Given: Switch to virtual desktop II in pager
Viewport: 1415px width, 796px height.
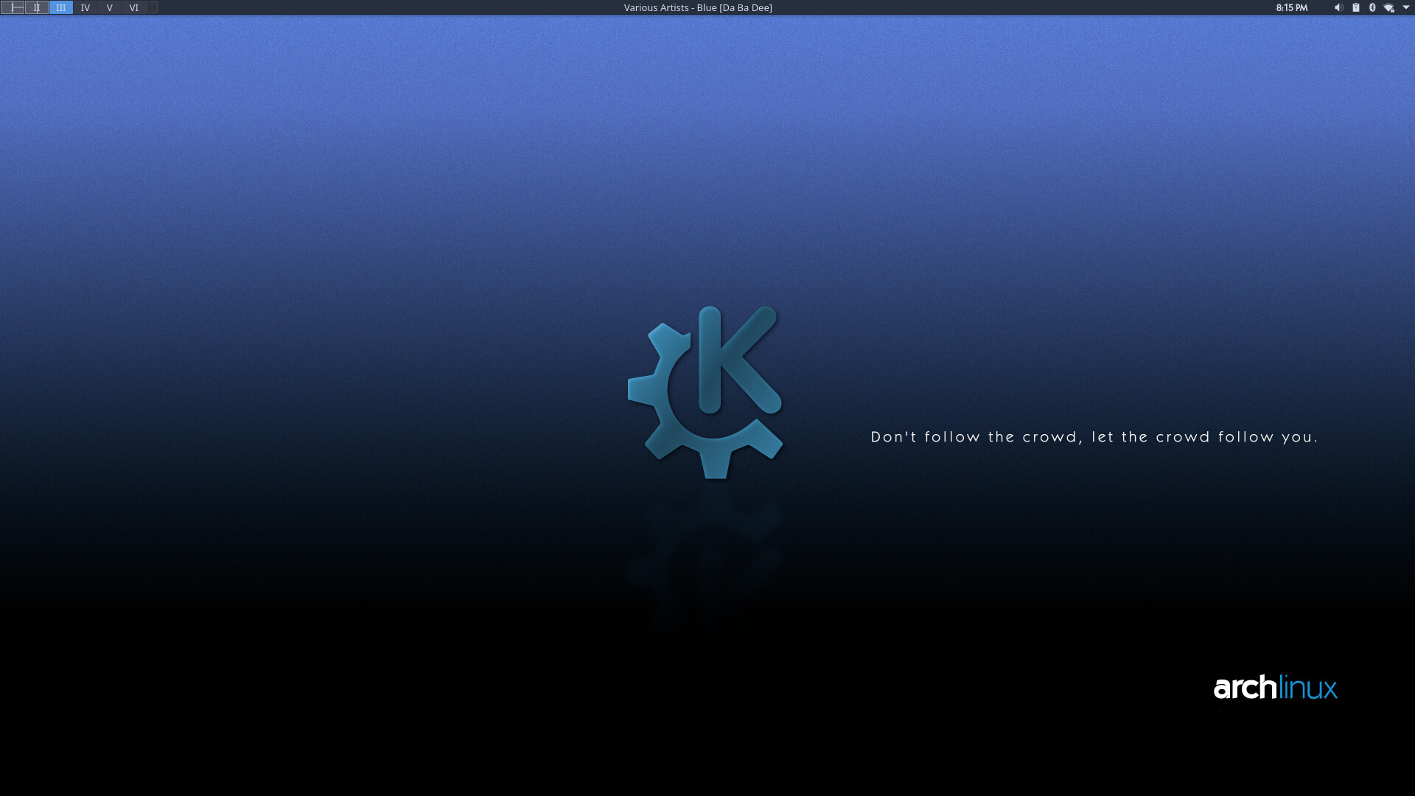Looking at the screenshot, I should click(x=37, y=7).
